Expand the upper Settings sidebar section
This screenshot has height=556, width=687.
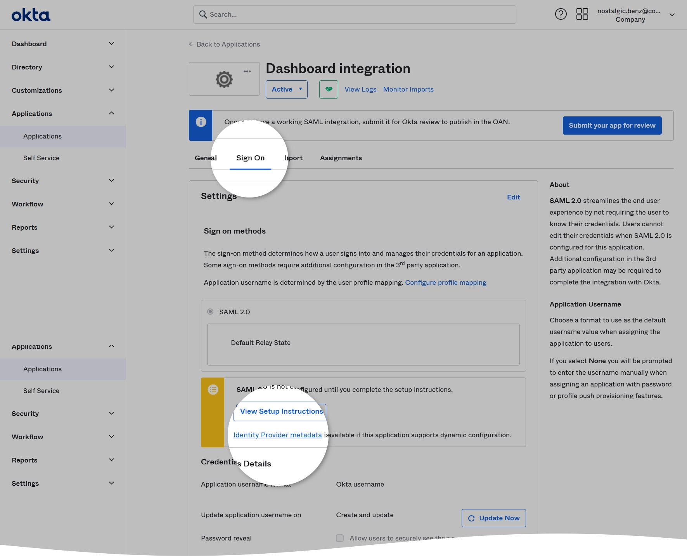[x=63, y=251]
